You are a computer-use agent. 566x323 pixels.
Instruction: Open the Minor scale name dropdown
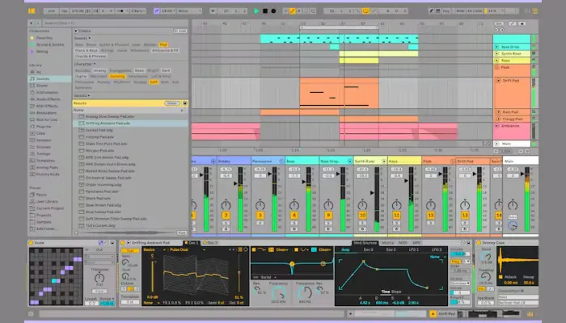click(x=189, y=11)
